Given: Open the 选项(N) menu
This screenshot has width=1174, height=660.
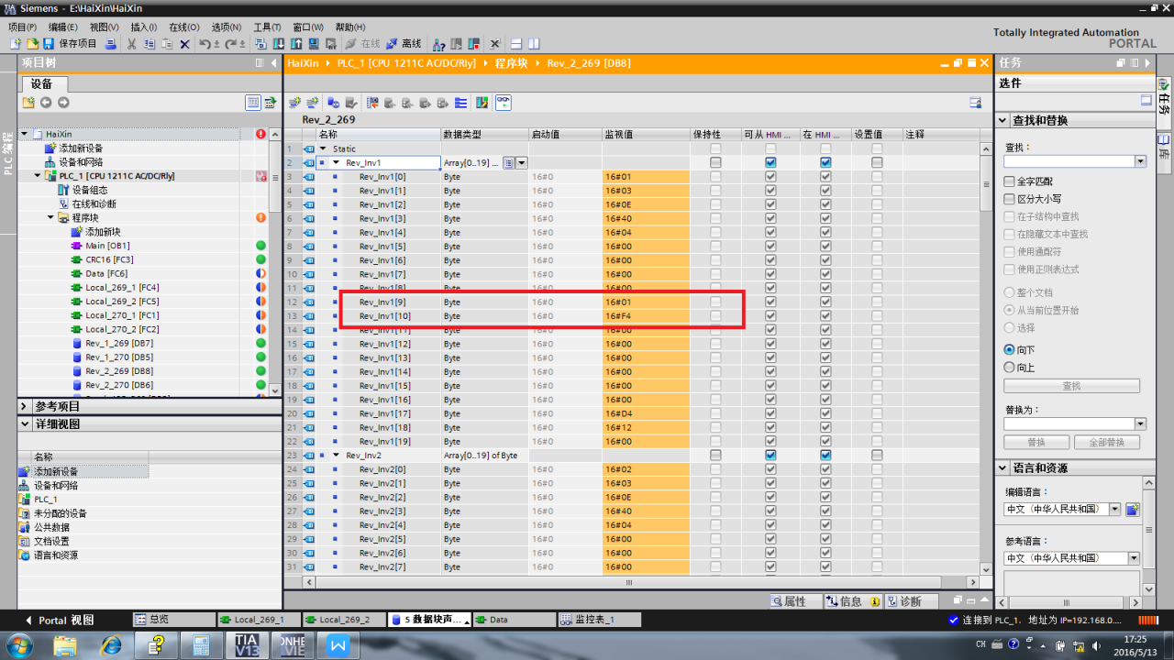Looking at the screenshot, I should coord(227,27).
